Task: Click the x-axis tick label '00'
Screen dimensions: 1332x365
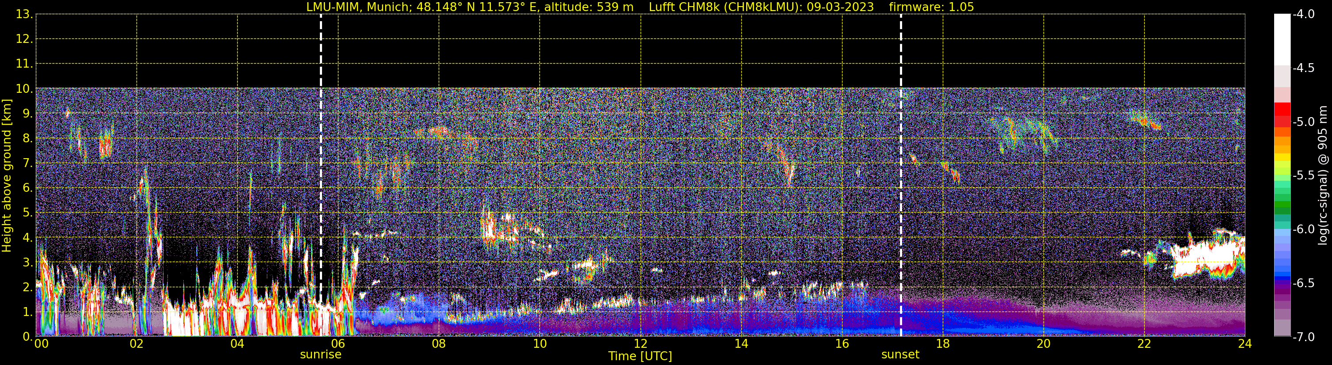Action: point(42,344)
